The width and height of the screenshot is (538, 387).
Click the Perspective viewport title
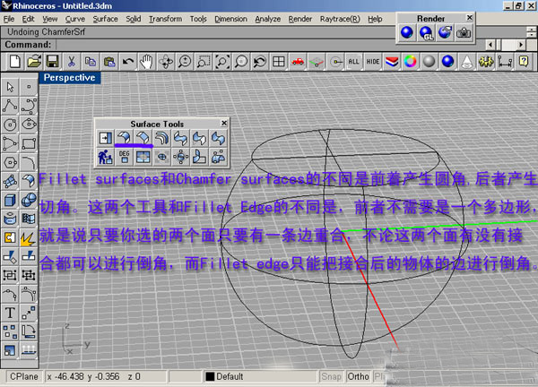coord(69,78)
